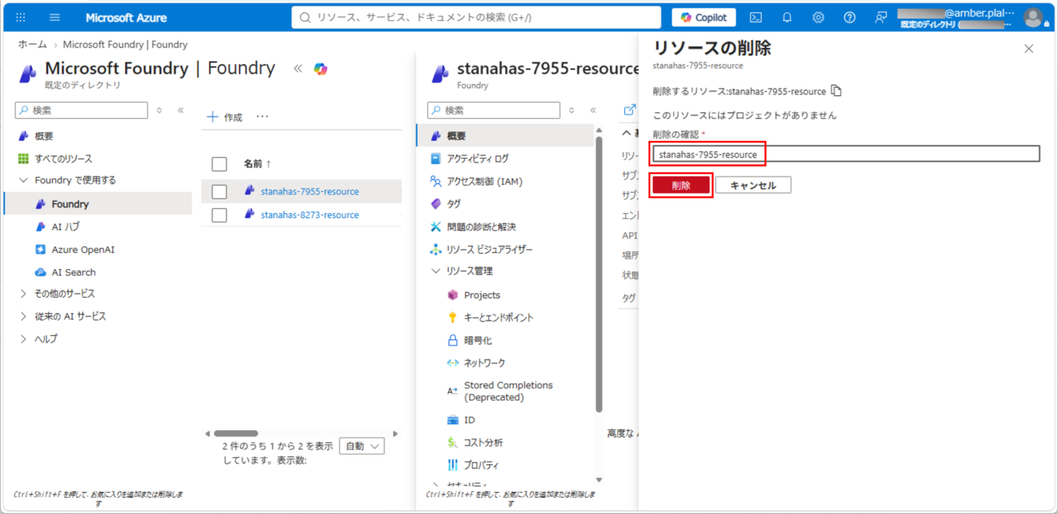Click キャンセル button

point(753,185)
